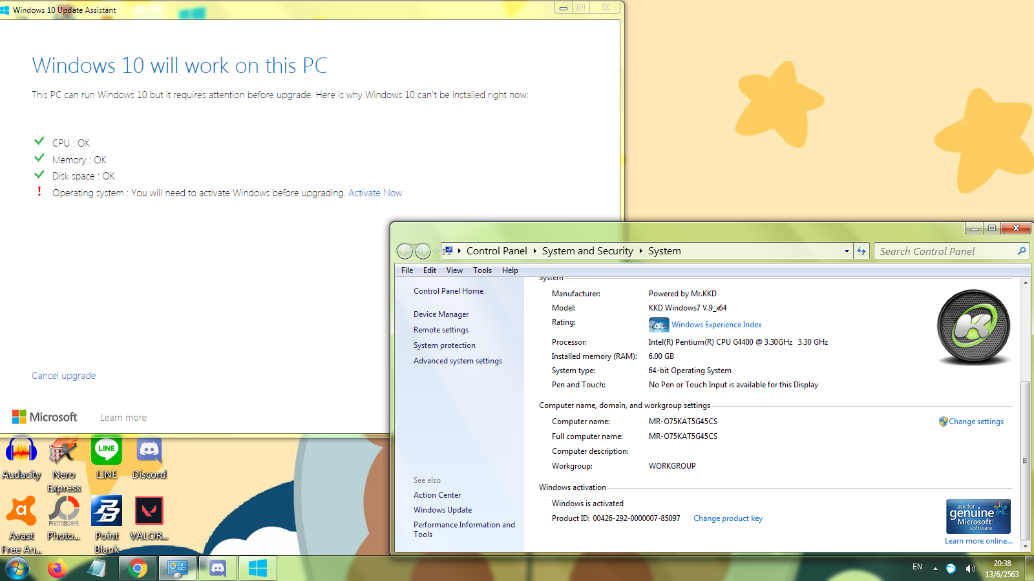Open Performance Information and Tools
The image size is (1034, 581).
464,529
